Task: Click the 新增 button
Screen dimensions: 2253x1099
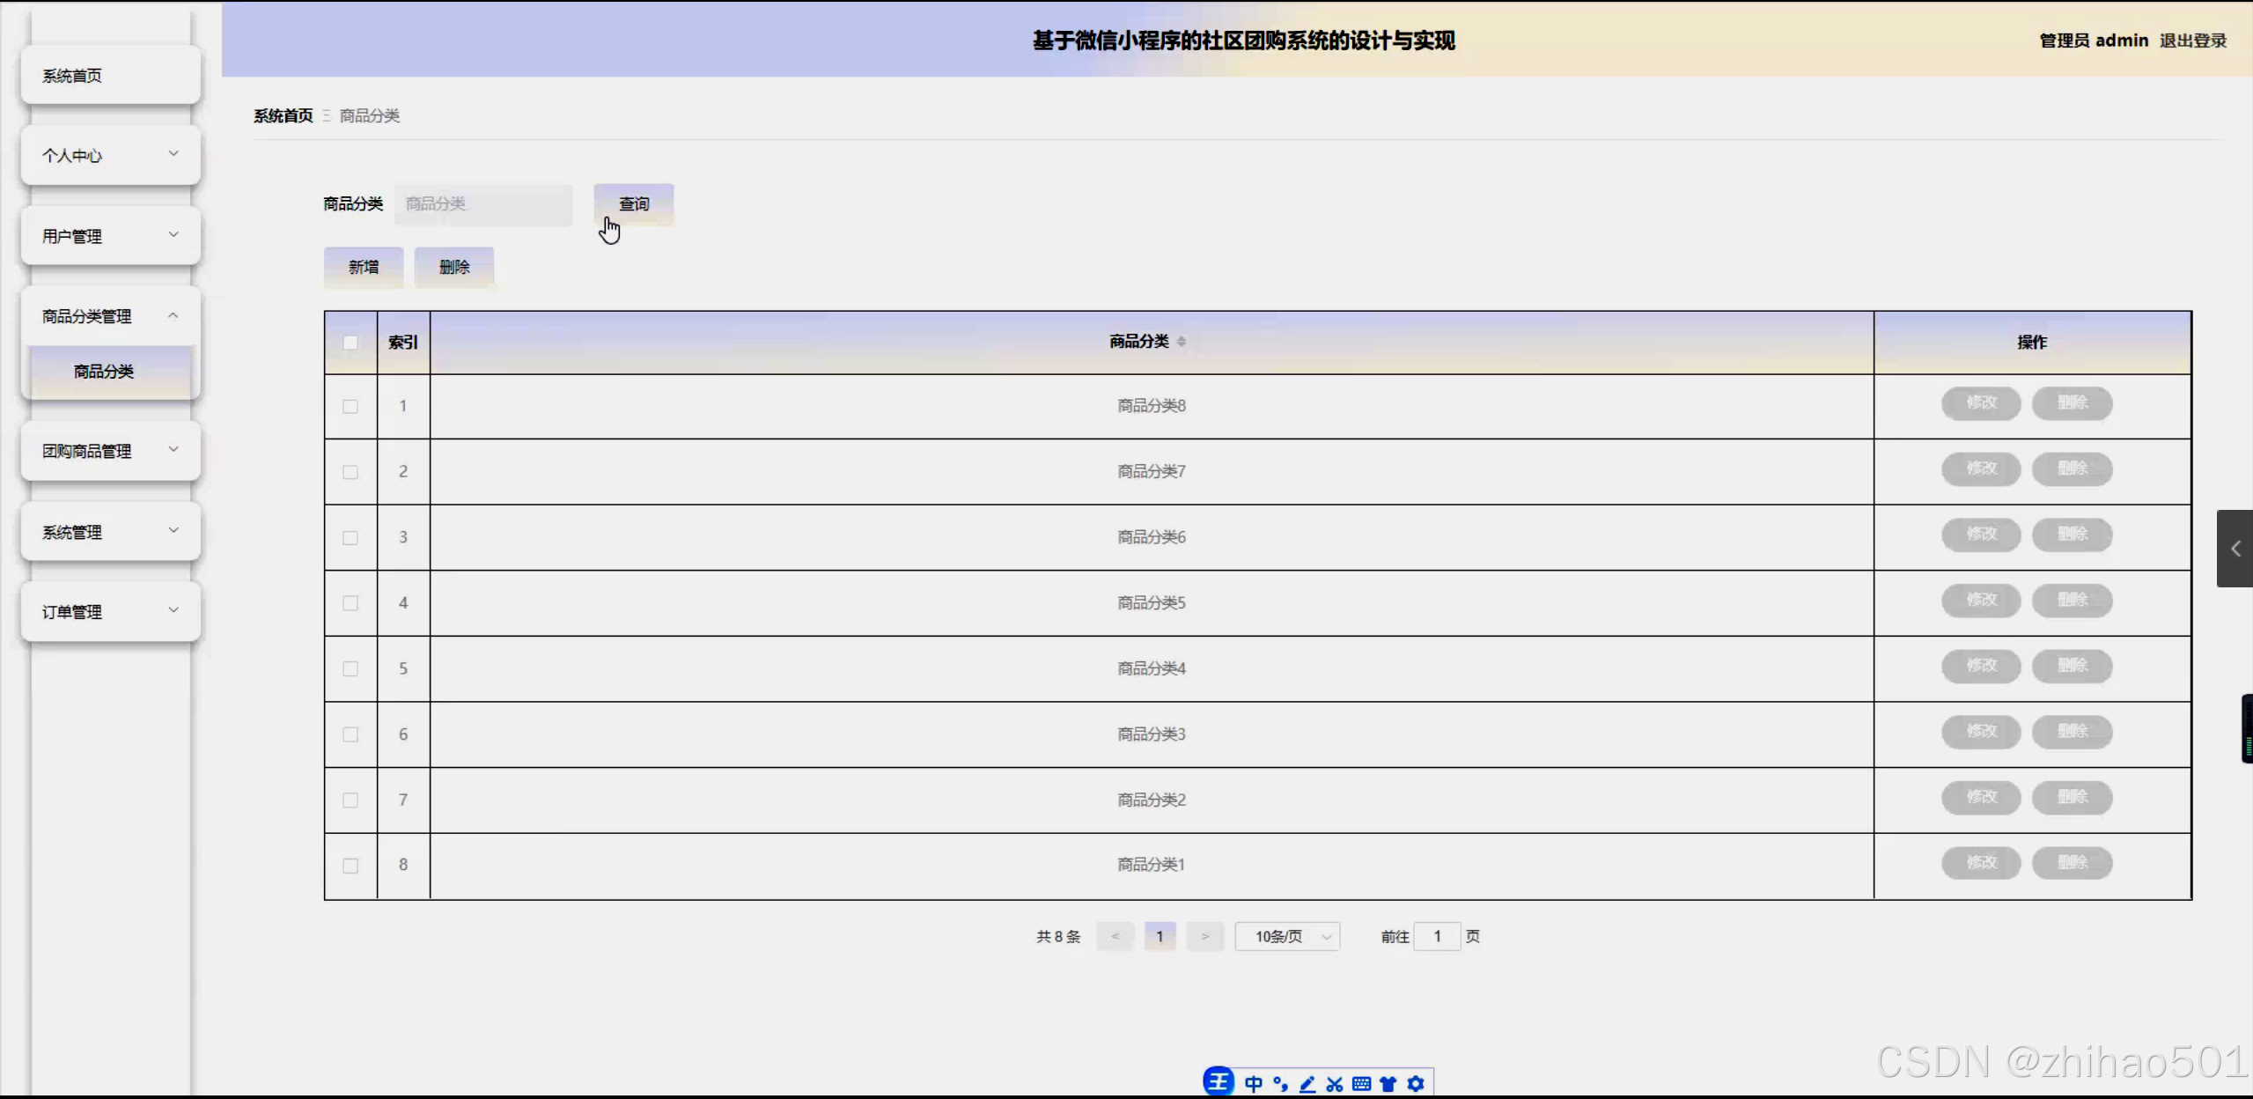Action: 363,267
